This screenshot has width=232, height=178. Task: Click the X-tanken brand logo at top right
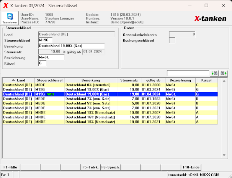pos(210,19)
